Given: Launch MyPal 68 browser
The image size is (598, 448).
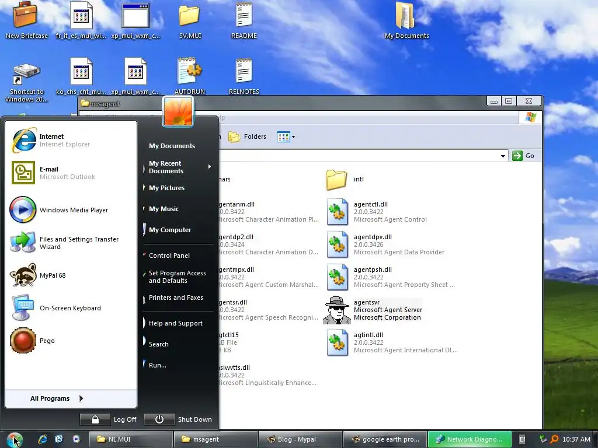Looking at the screenshot, I should pyautogui.click(x=71, y=275).
